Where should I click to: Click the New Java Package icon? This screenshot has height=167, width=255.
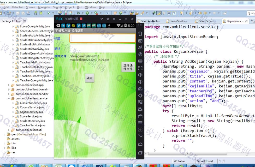coord(115,13)
